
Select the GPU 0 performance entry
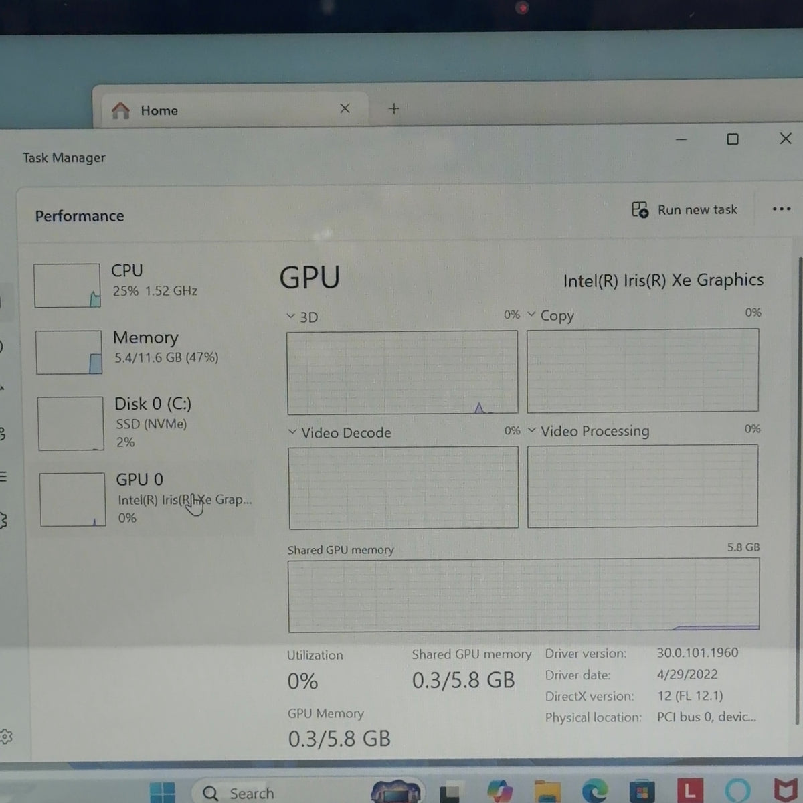click(143, 499)
